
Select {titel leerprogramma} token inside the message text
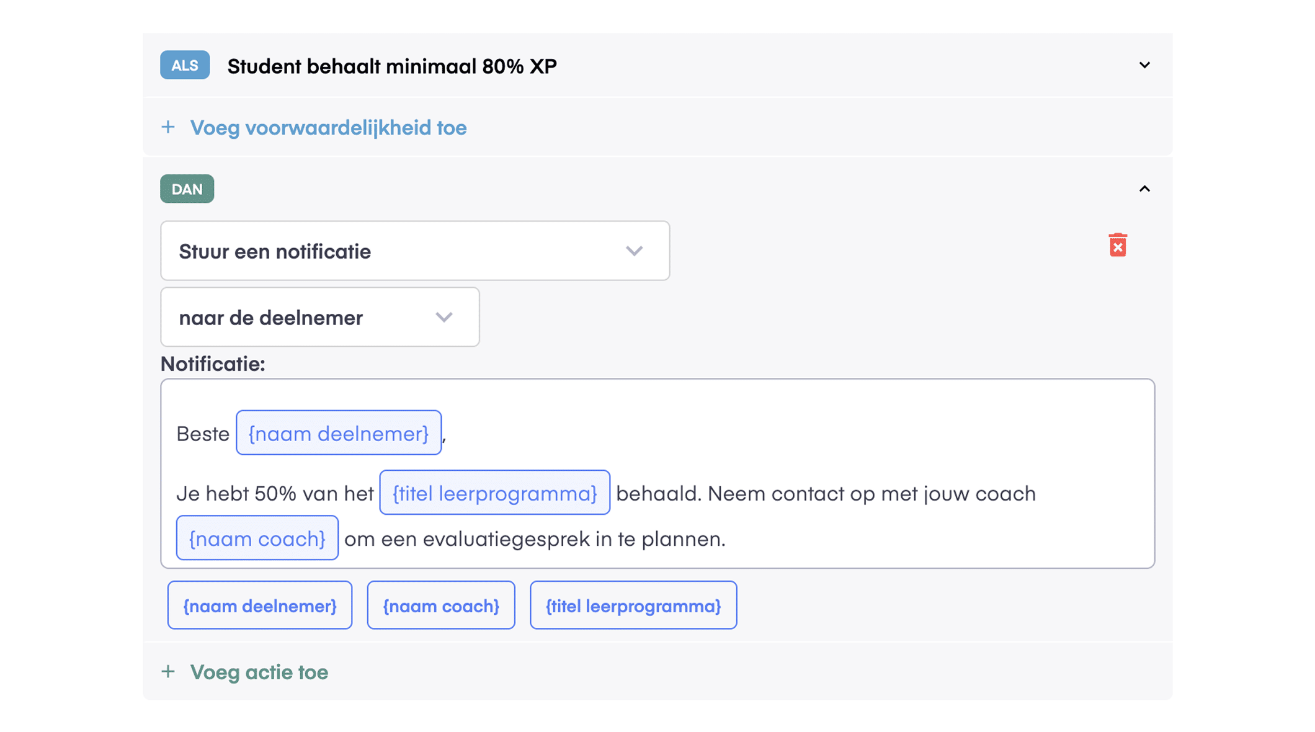click(494, 493)
